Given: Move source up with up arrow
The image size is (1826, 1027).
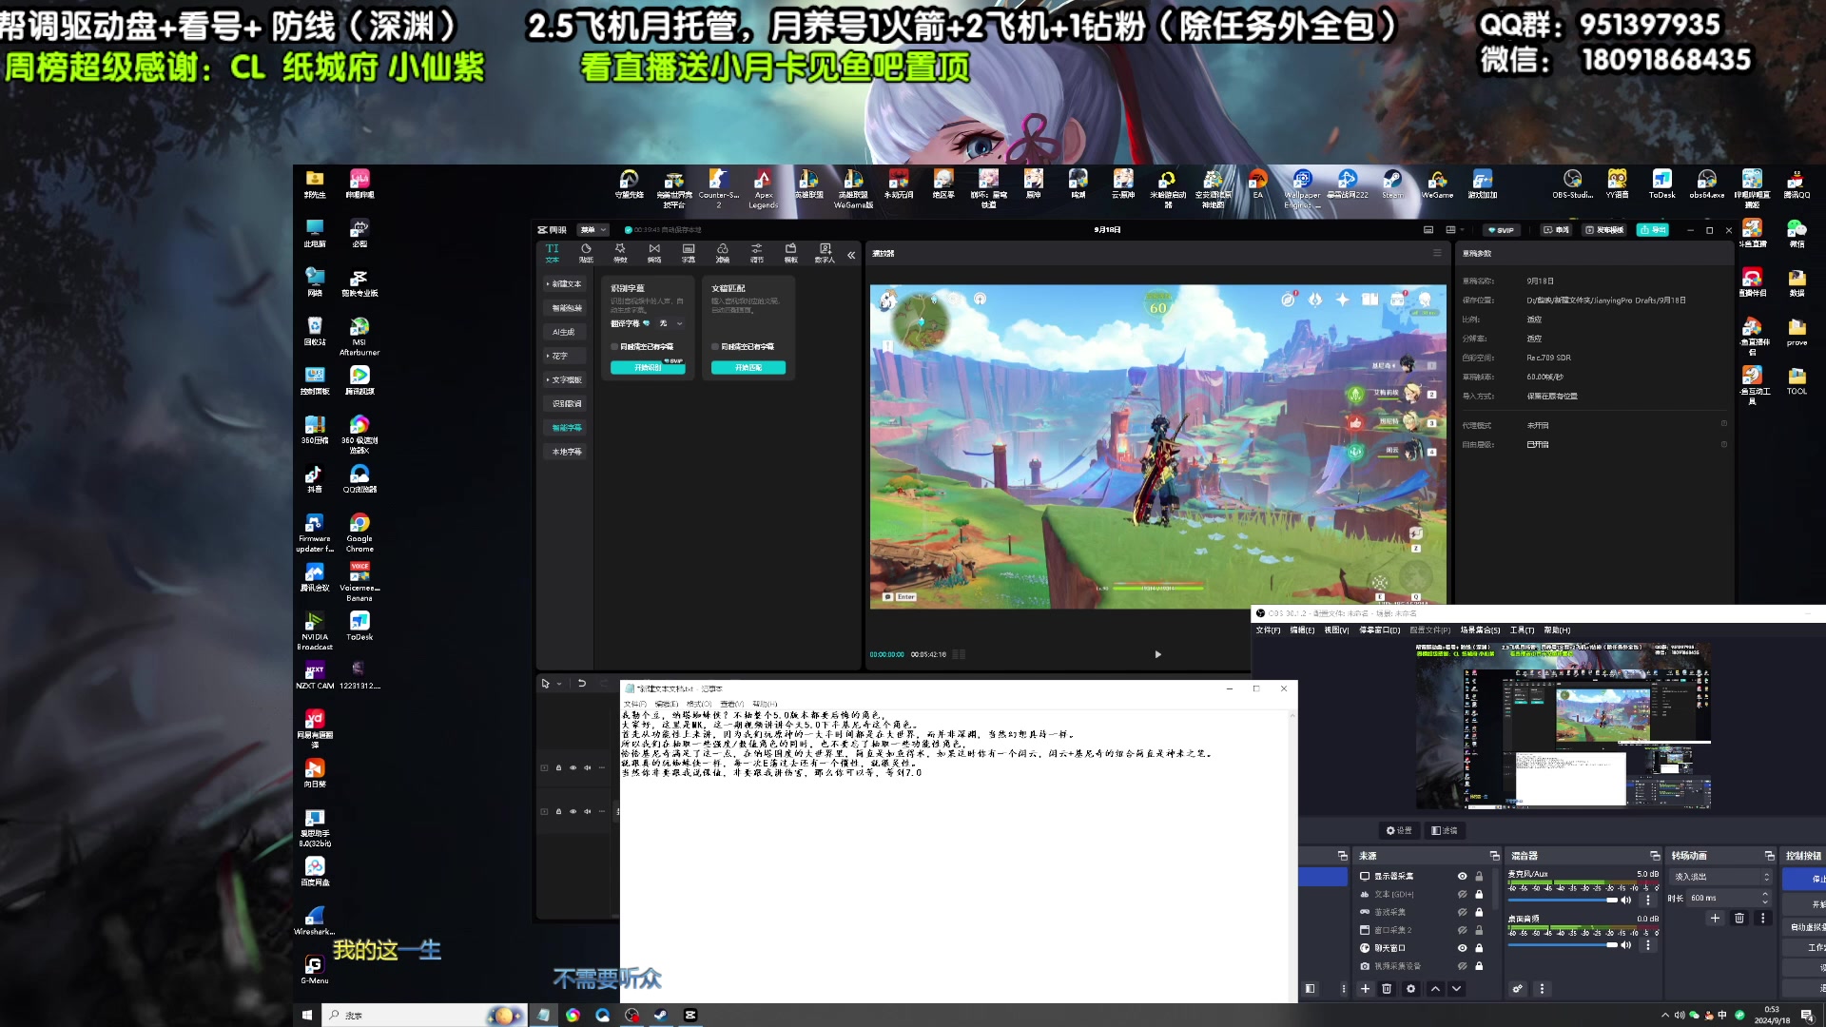Looking at the screenshot, I should click(1435, 989).
